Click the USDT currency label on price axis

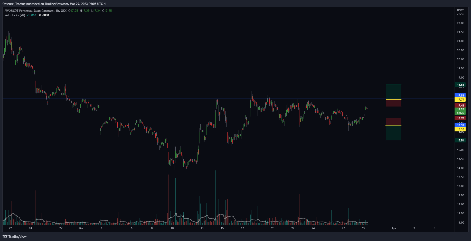(x=460, y=10)
